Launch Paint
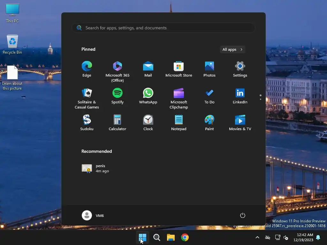 click(x=209, y=123)
